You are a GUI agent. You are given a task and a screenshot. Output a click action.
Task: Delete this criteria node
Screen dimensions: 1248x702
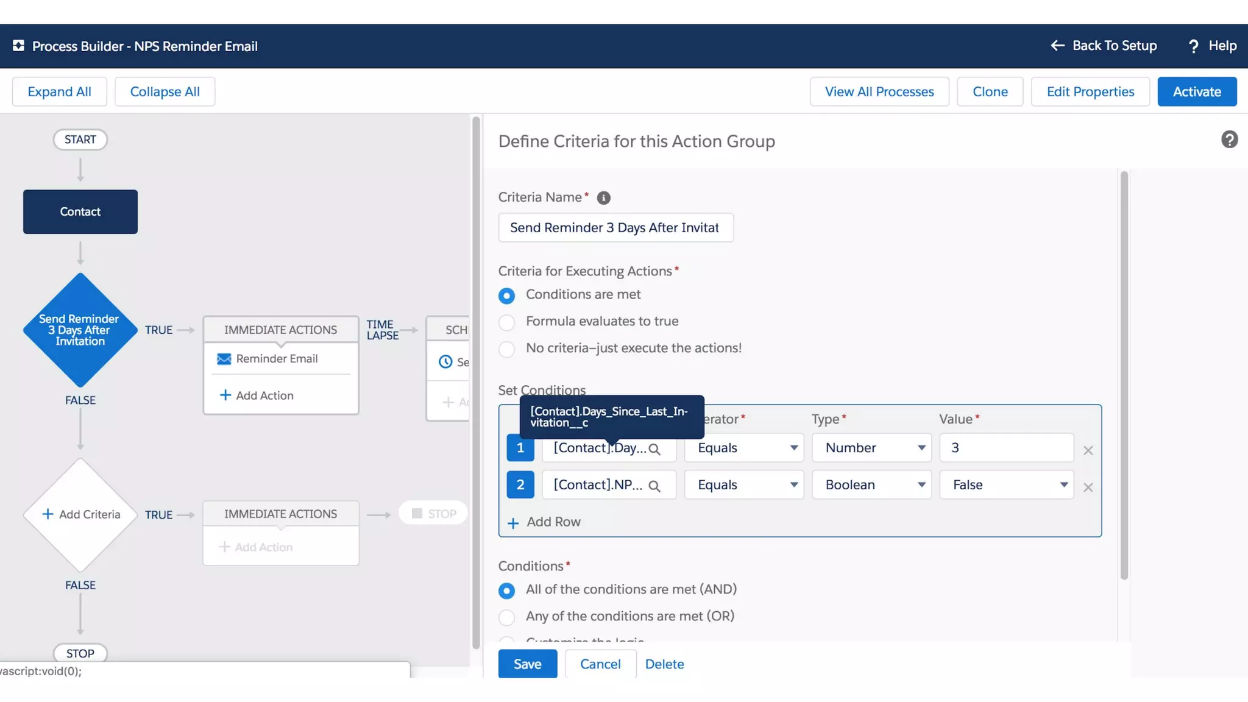(x=664, y=664)
